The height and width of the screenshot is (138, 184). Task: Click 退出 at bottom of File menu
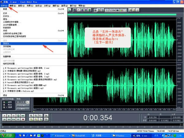(9, 95)
